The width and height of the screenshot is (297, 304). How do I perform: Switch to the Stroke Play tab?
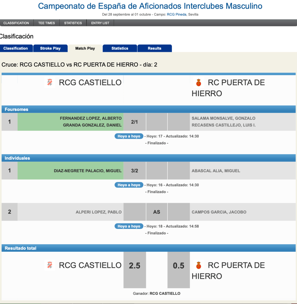[50, 48]
